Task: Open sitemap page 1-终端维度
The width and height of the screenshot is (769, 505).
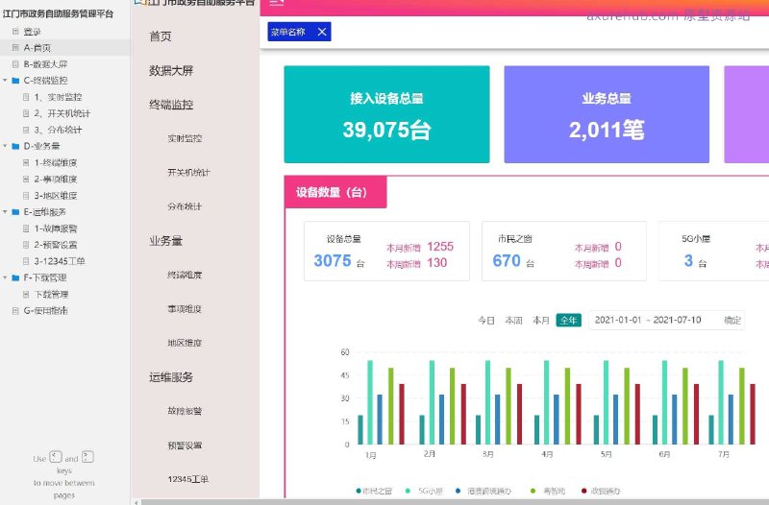Action: click(56, 162)
